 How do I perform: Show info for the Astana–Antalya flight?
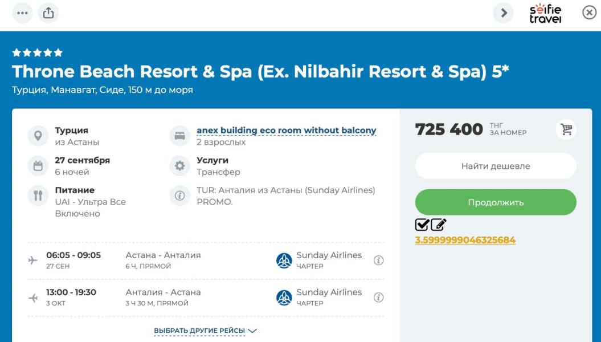coord(378,260)
